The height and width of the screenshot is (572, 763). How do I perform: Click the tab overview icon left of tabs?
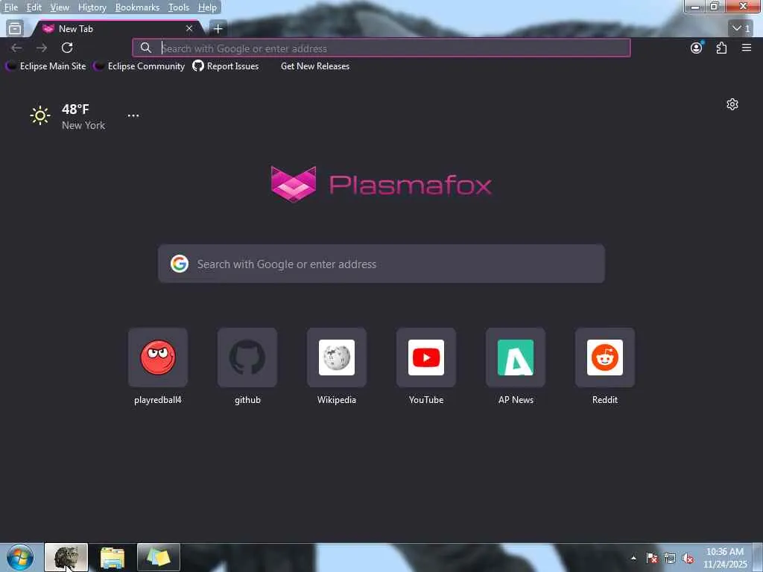(15, 29)
